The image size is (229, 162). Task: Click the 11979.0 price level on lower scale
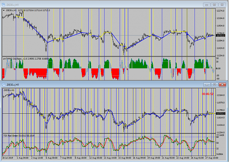(221, 103)
